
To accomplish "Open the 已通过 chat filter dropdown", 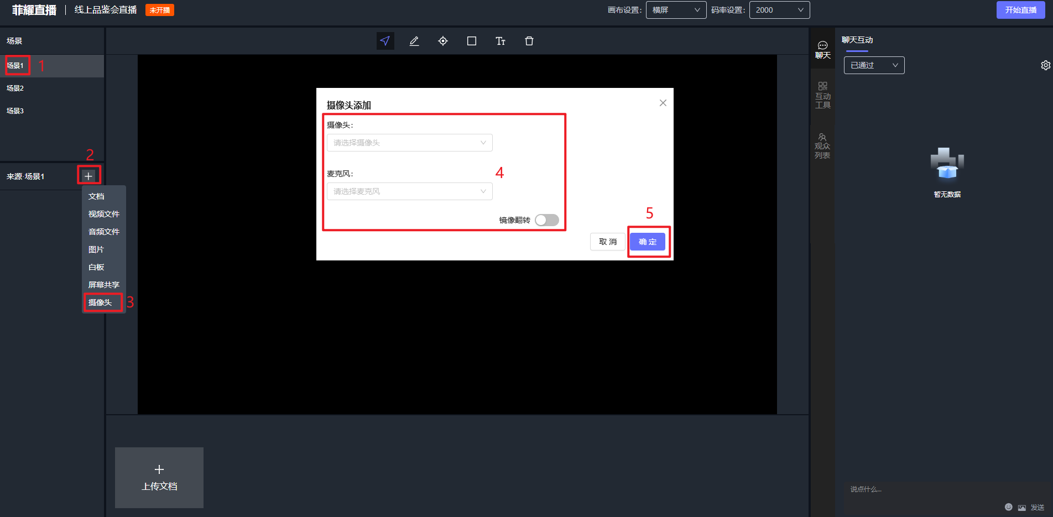I will click(874, 65).
